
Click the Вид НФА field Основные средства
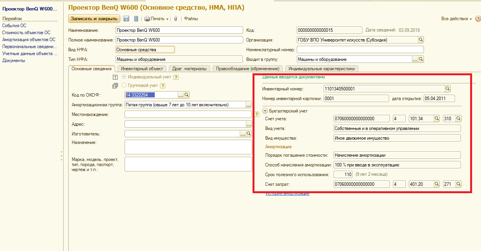tap(145, 50)
